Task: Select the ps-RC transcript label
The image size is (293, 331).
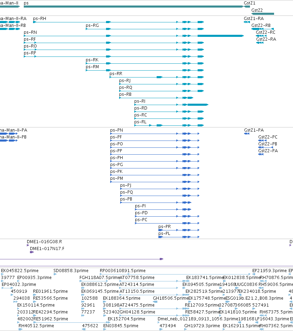Action: (140, 115)
